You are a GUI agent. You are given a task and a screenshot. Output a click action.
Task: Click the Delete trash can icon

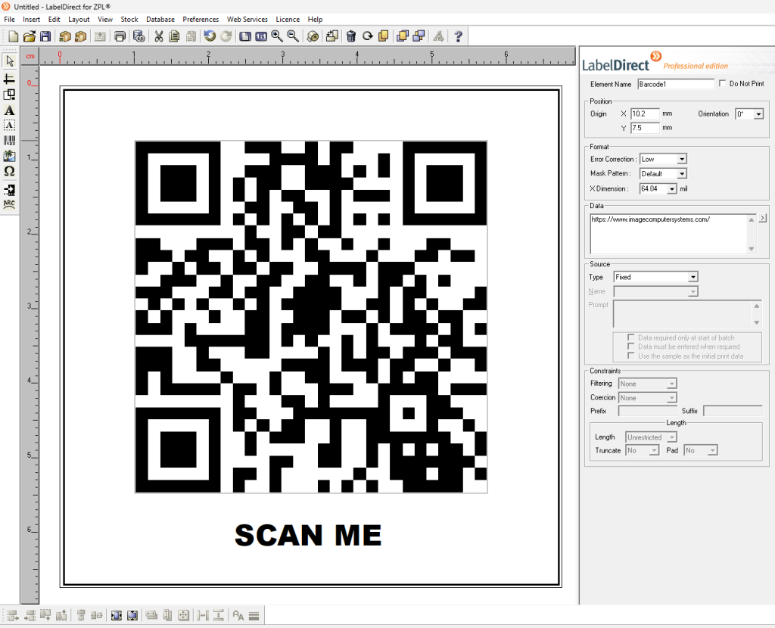tap(351, 36)
